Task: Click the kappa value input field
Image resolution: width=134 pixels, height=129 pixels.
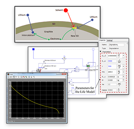Action: pos(112,90)
